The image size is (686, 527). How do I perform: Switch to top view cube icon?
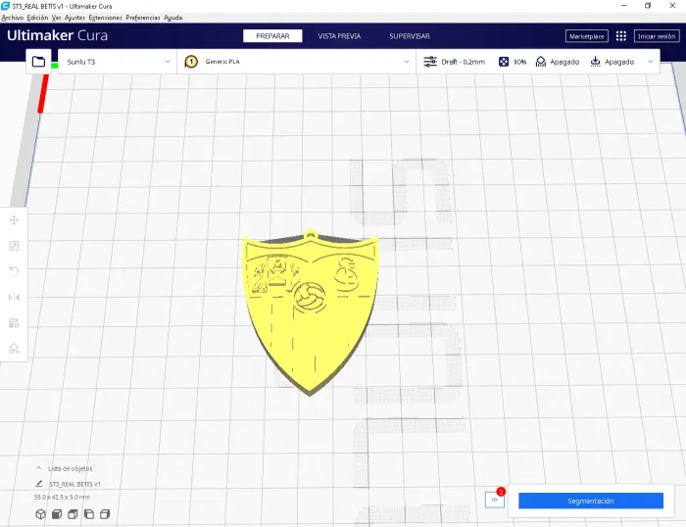pyautogui.click(x=73, y=514)
